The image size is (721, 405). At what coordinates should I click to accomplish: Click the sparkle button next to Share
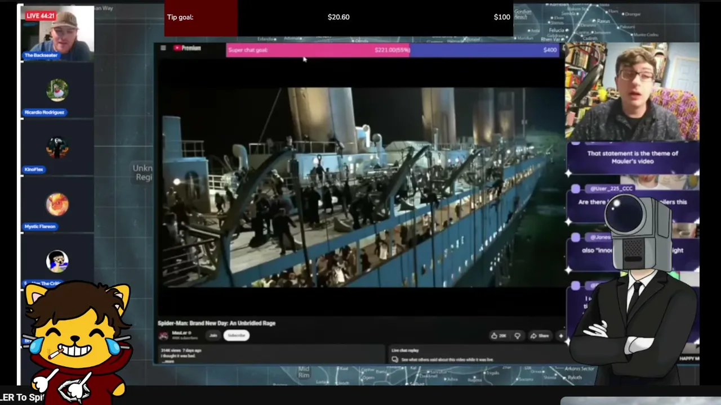point(560,336)
